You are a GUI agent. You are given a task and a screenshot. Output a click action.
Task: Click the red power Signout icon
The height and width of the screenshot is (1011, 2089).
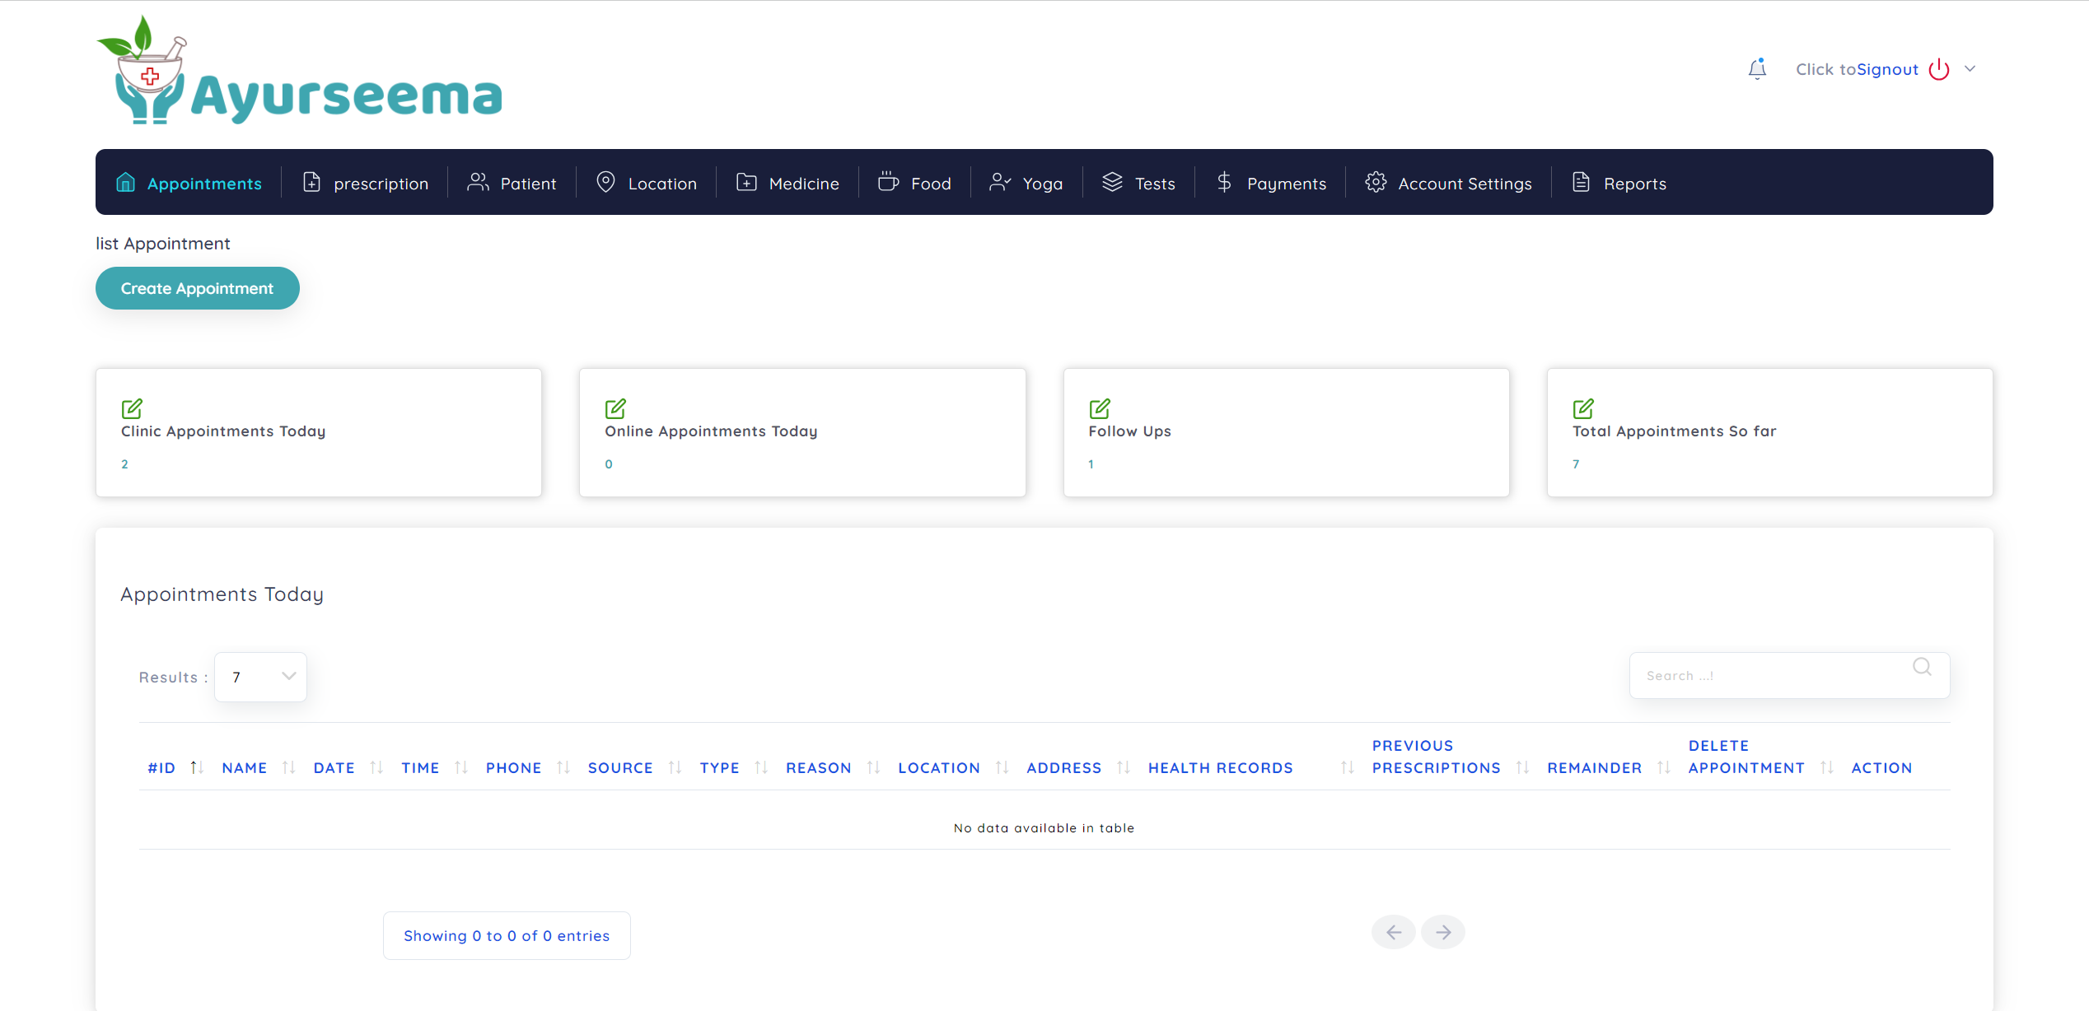coord(1939,69)
